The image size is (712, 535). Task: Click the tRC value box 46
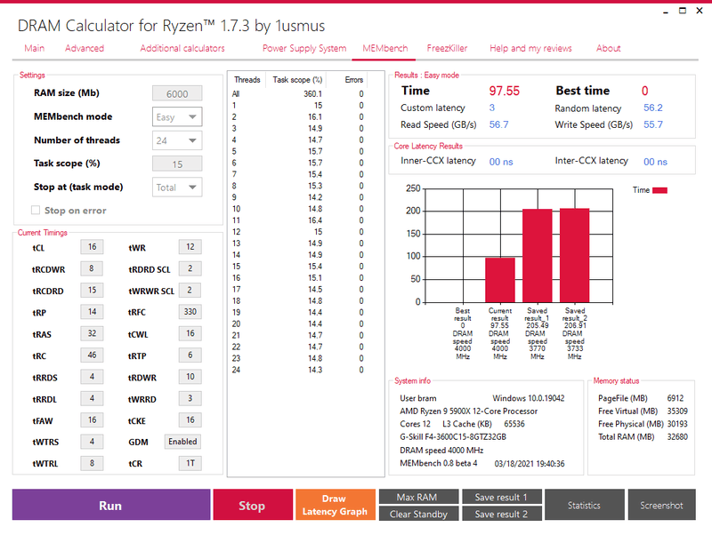coord(92,355)
